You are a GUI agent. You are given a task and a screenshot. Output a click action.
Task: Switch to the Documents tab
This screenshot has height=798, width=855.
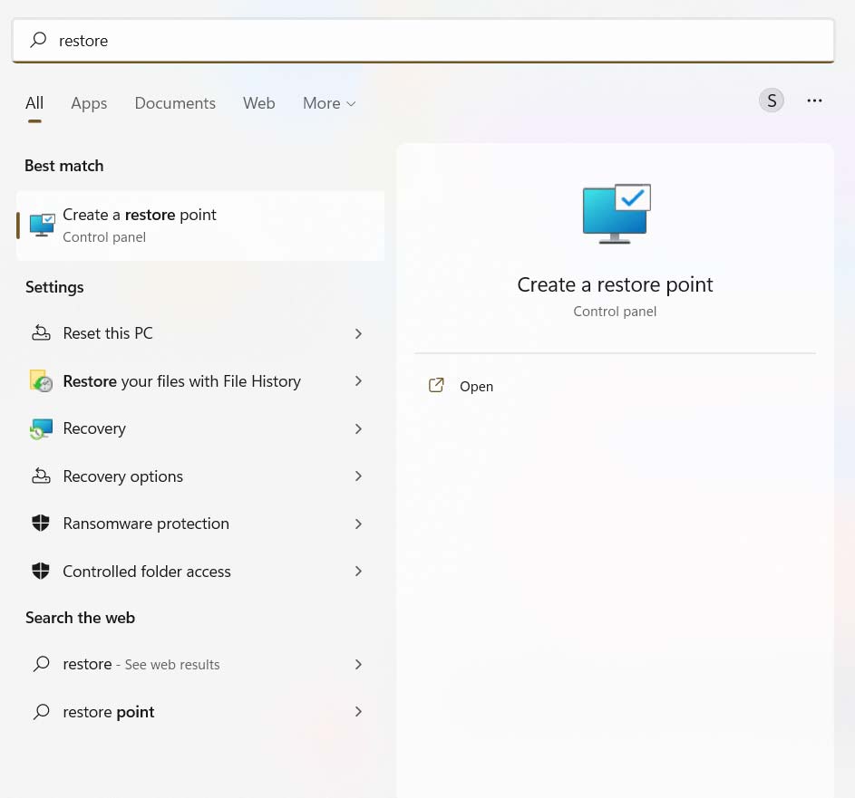[x=175, y=102]
